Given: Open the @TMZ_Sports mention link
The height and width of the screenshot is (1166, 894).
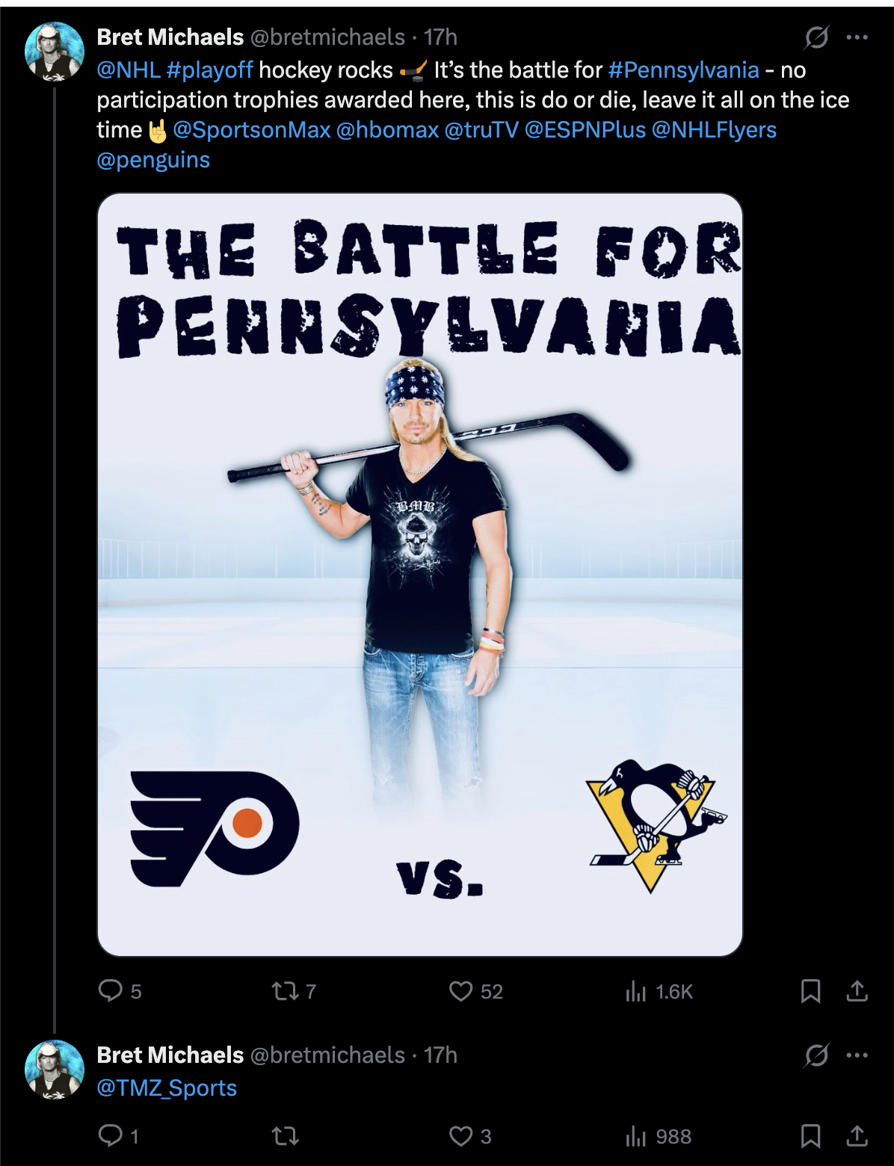Looking at the screenshot, I should click(167, 1088).
